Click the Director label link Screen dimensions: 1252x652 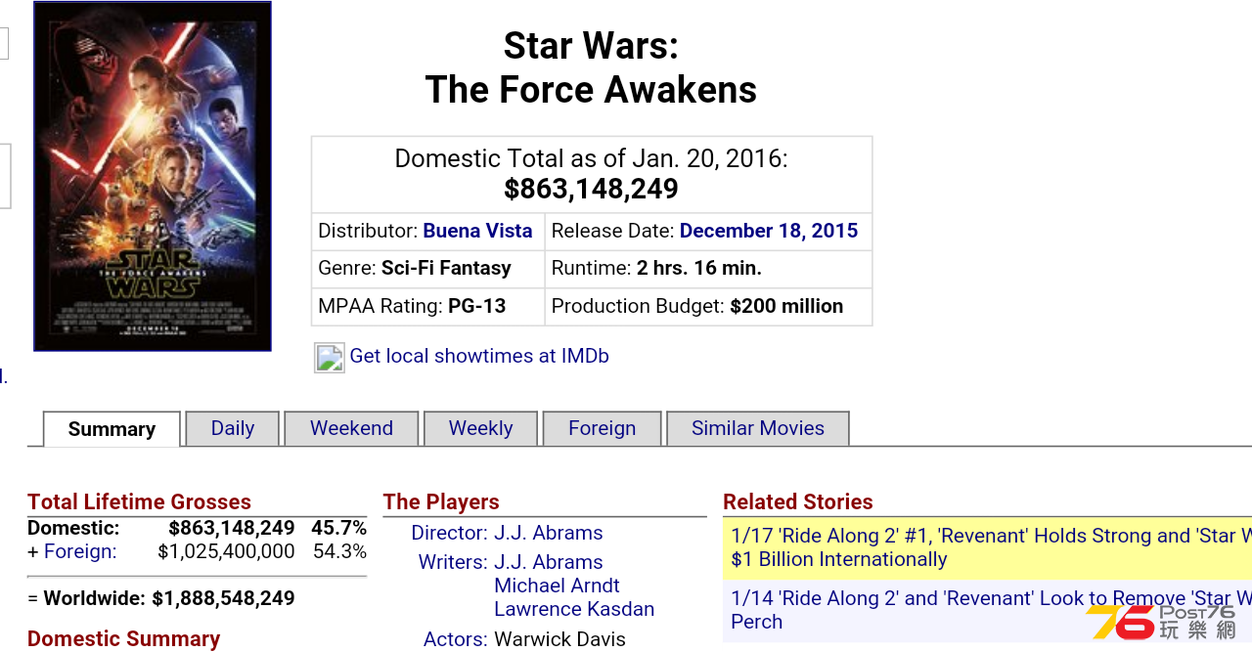tap(449, 533)
